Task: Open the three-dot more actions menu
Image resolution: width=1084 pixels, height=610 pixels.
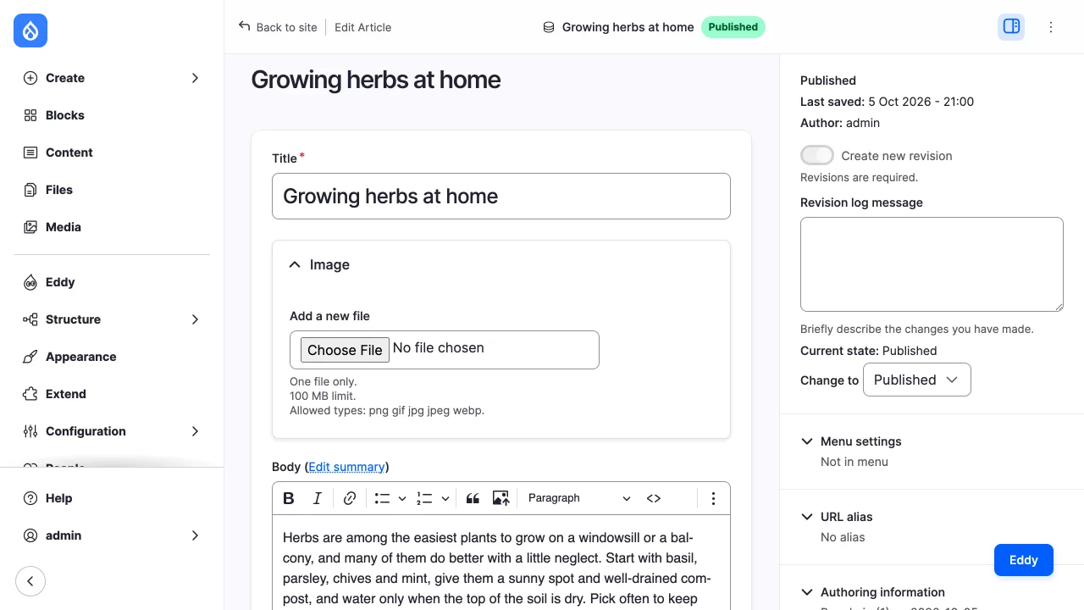Action: coord(1051,27)
